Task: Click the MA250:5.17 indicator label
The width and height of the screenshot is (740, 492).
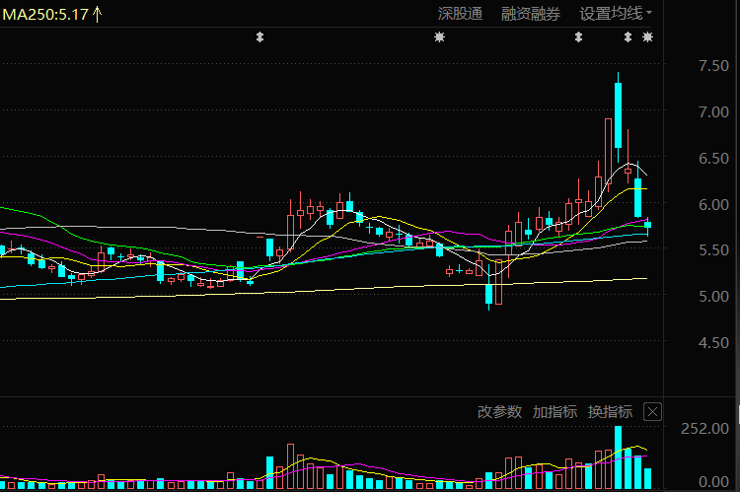Action: click(45, 14)
